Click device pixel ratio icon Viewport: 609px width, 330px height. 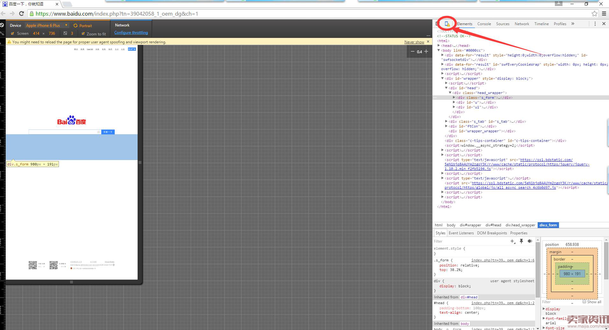point(65,33)
